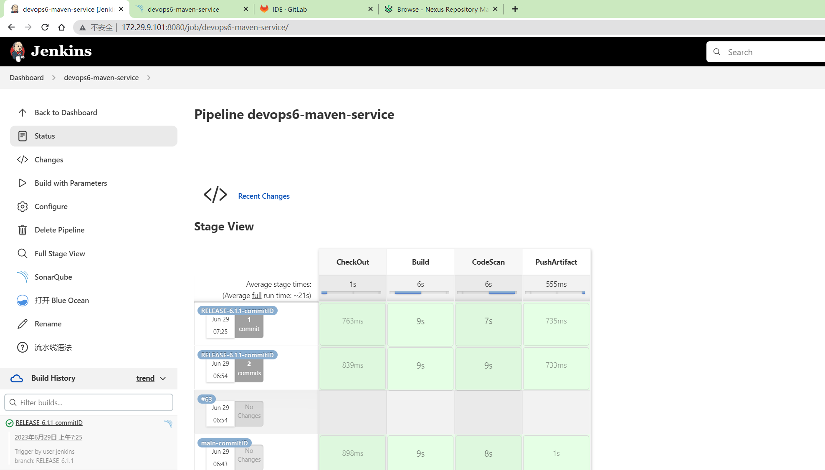The width and height of the screenshot is (825, 470).
Task: Click the 733ms PushArtifact stage cell
Action: pos(556,369)
